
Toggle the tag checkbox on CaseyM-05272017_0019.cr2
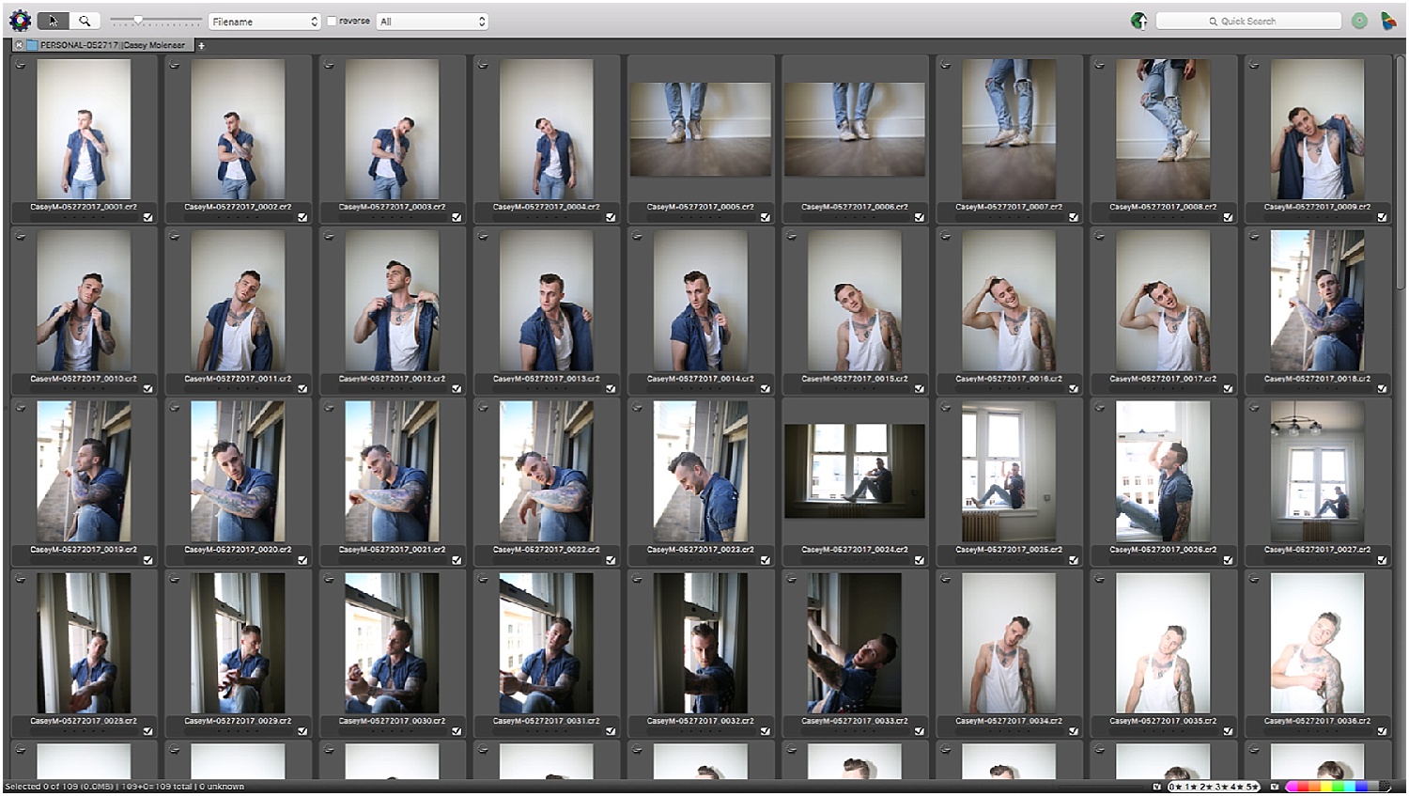coord(148,560)
